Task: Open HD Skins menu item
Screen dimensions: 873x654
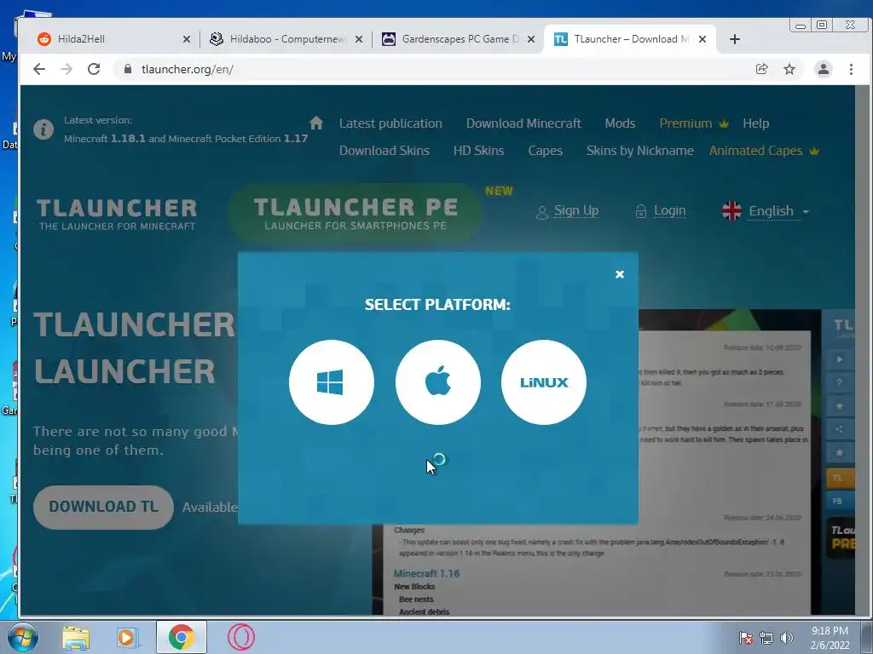Action: click(478, 151)
